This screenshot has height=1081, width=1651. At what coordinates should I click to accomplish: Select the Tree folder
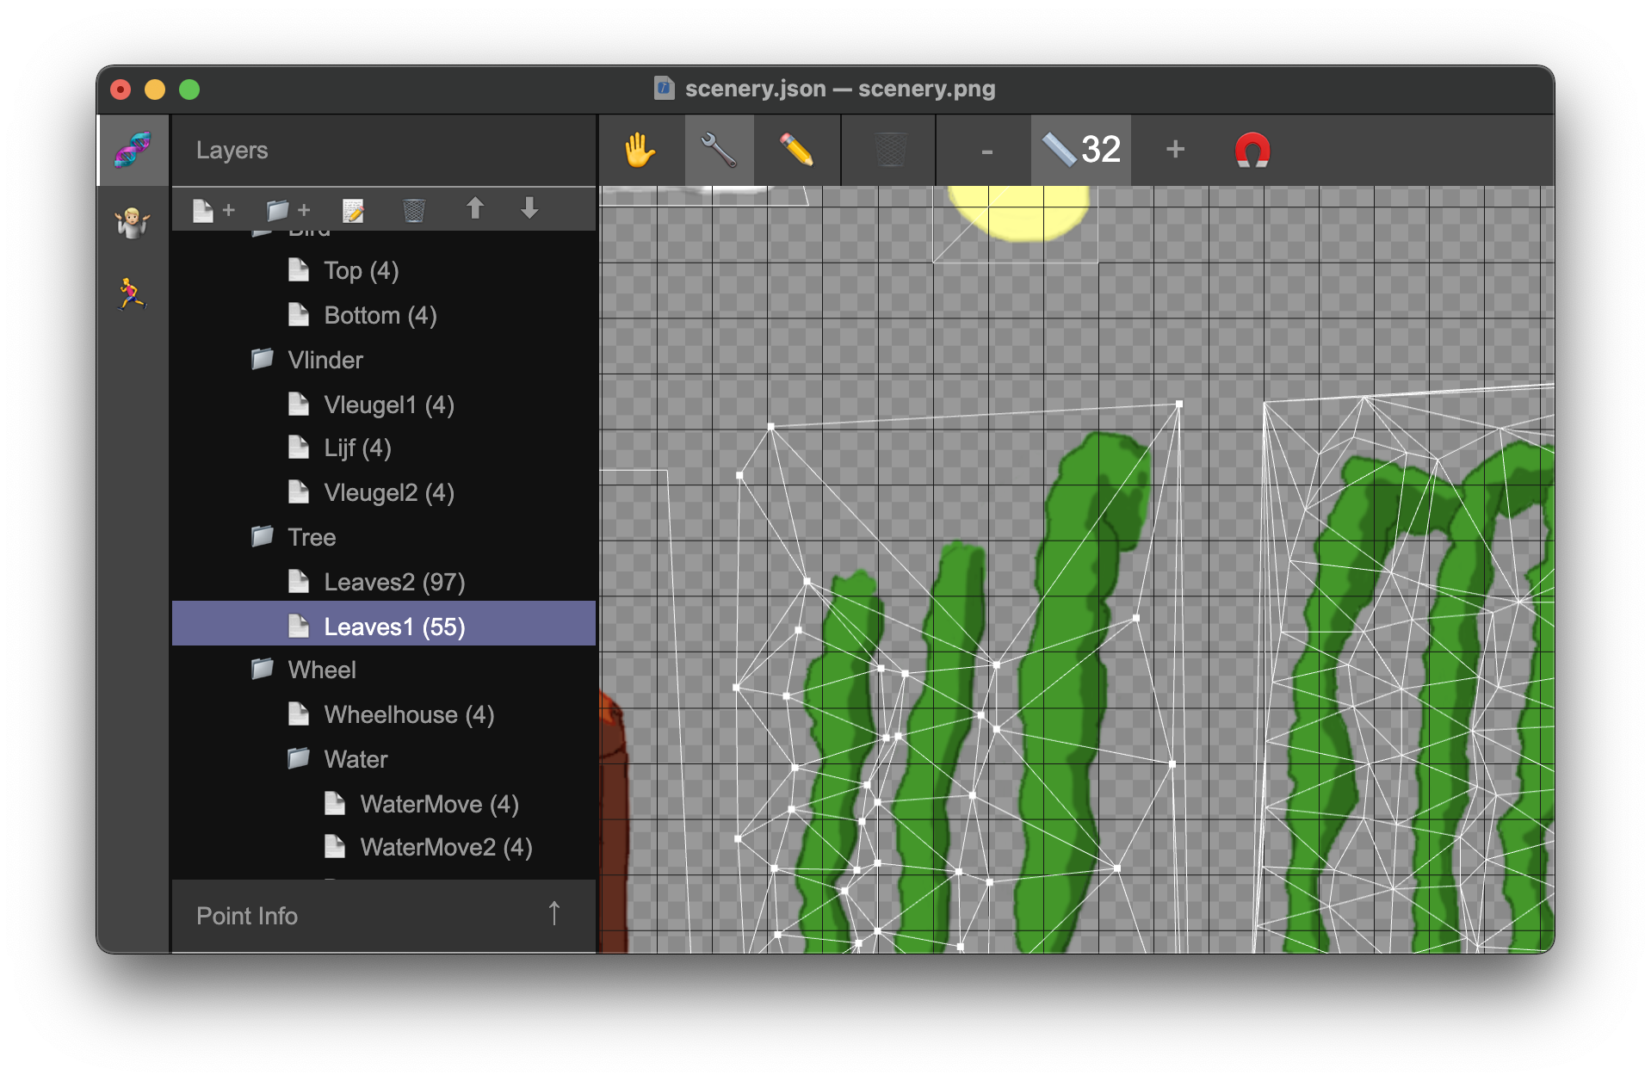[x=384, y=537]
